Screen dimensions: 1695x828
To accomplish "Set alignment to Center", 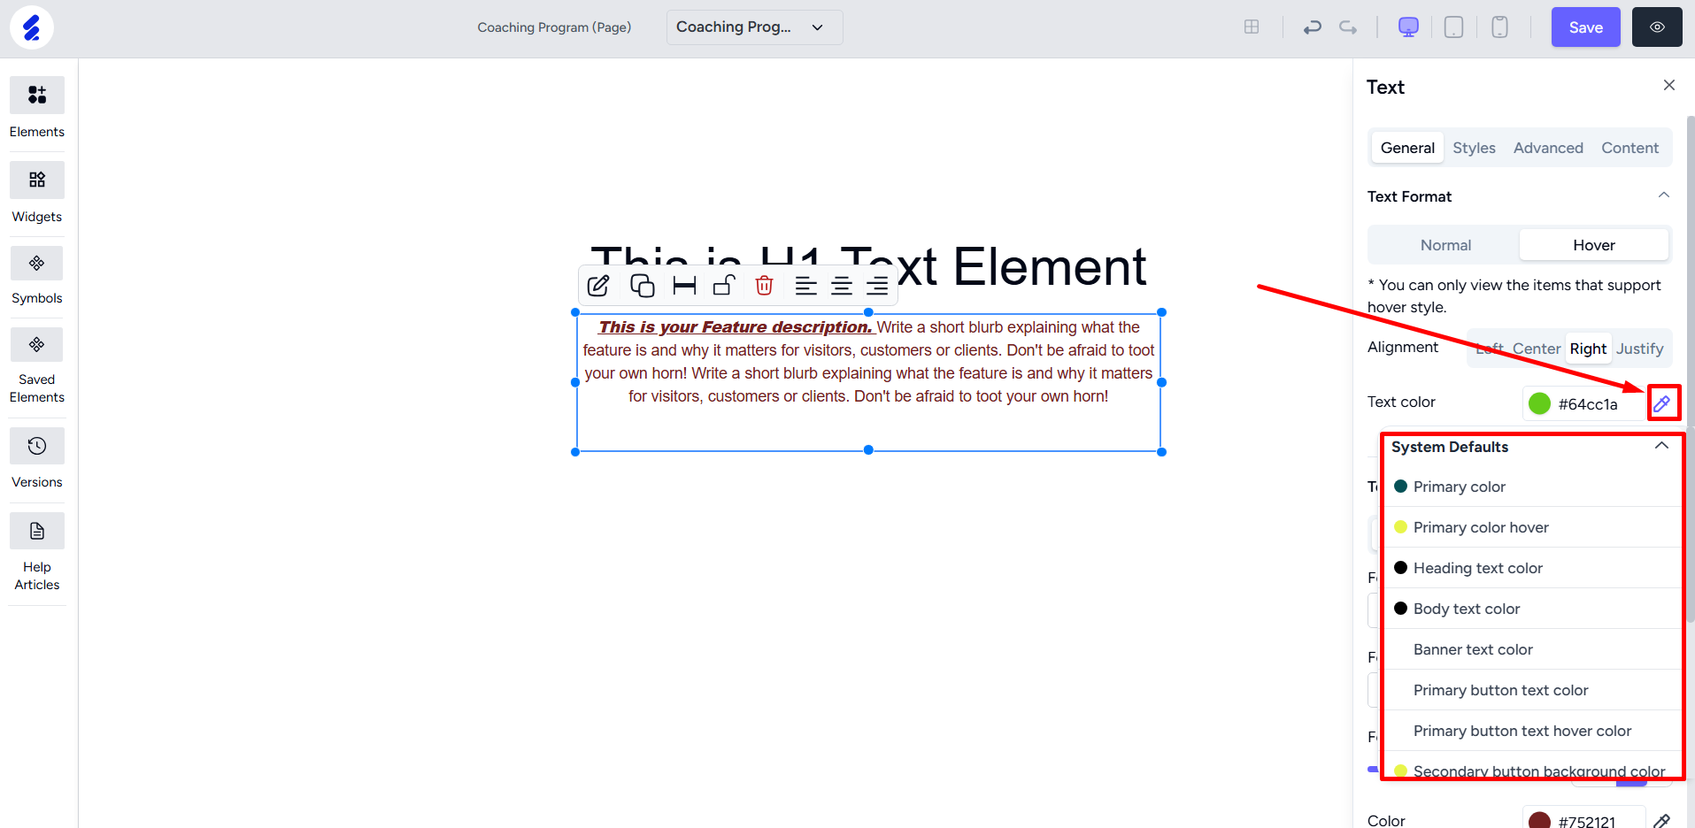I will pyautogui.click(x=1537, y=349).
